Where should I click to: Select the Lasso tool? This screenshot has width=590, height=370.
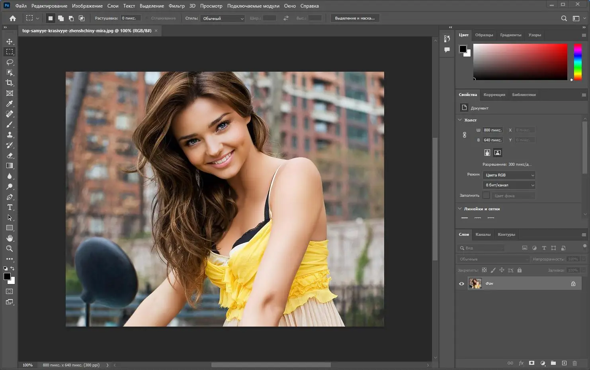pyautogui.click(x=10, y=62)
